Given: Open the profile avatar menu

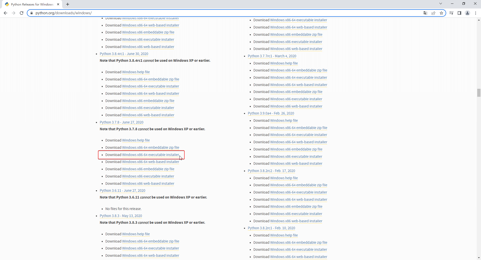Looking at the screenshot, I should (x=467, y=13).
